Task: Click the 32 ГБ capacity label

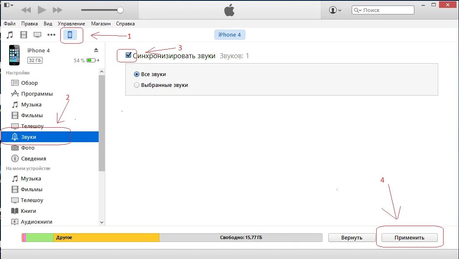Action: [x=35, y=60]
